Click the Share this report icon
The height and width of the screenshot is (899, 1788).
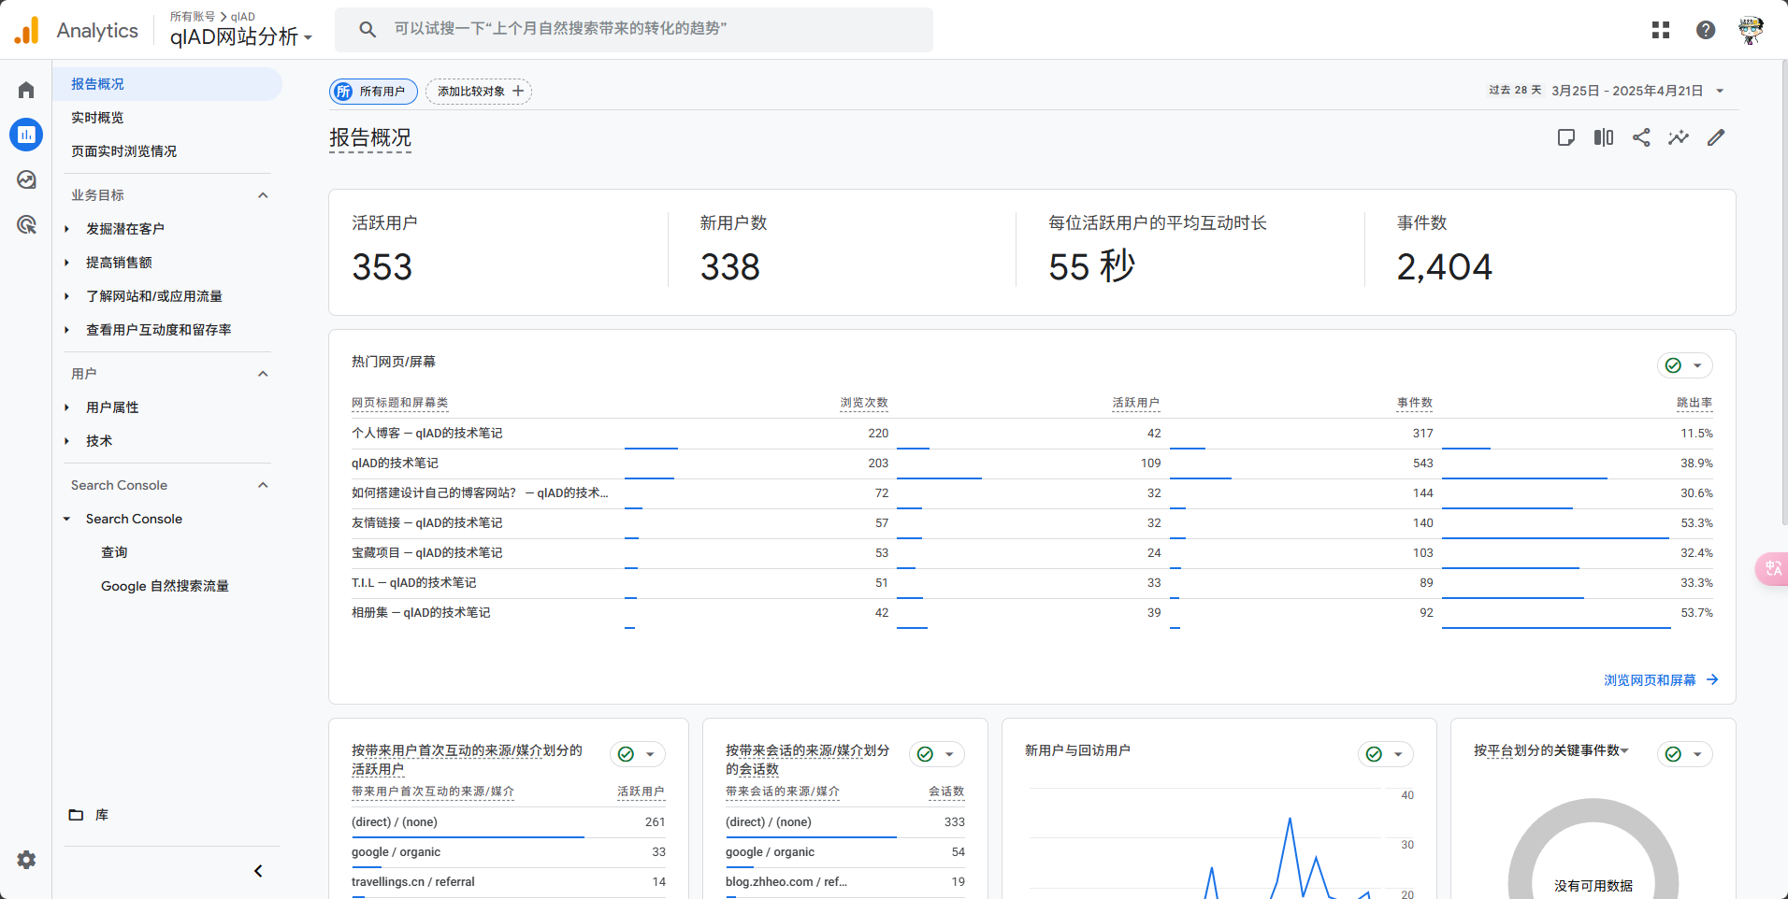[x=1641, y=137]
